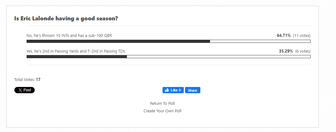
Task: Click the Total Votes: 17 text
Action: point(27,80)
